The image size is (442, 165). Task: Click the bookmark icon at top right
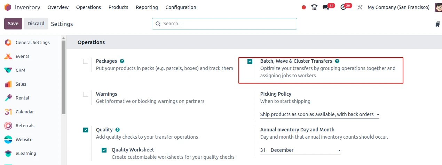(437, 24)
